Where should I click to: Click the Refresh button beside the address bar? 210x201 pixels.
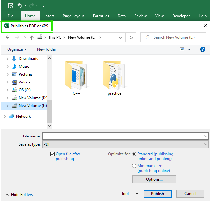(x=131, y=37)
